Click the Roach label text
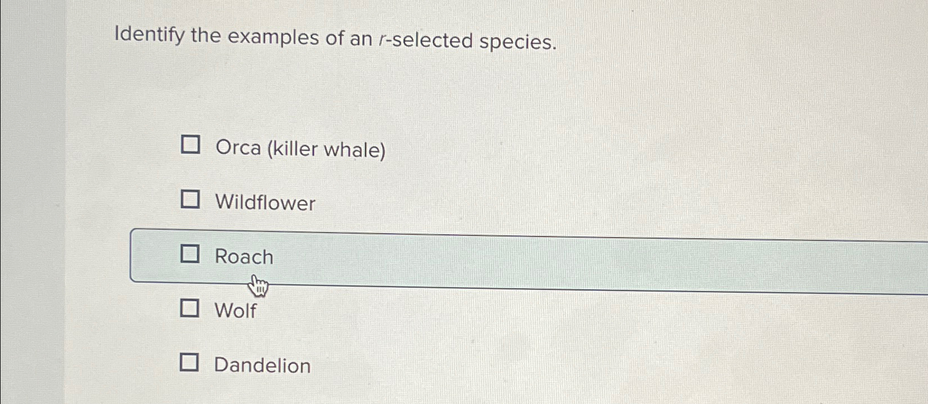 (x=243, y=257)
